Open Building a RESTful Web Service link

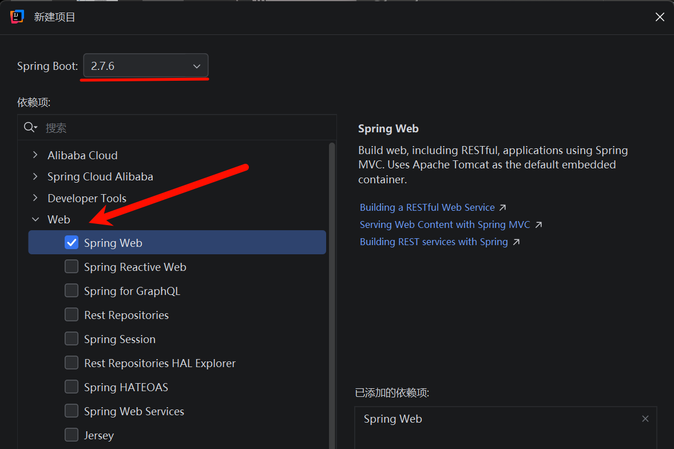click(427, 207)
